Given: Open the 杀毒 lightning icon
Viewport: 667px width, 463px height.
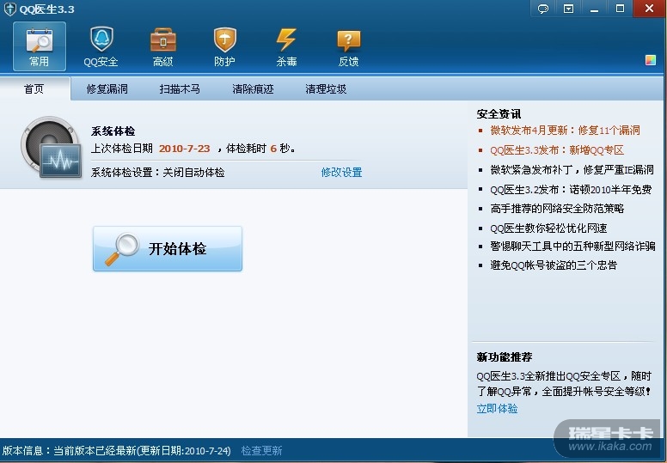Looking at the screenshot, I should [x=286, y=46].
